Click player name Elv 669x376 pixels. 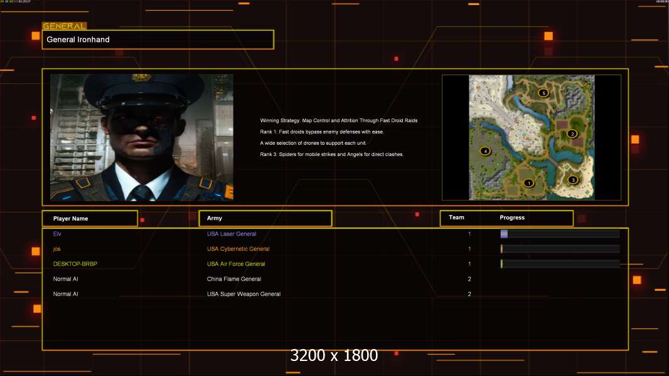tap(57, 234)
